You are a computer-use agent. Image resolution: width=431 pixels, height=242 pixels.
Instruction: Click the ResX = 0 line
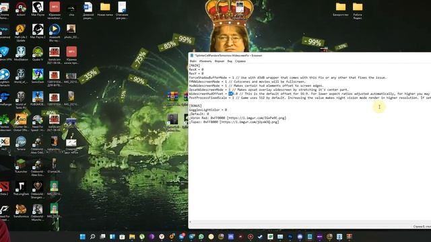tap(196, 70)
